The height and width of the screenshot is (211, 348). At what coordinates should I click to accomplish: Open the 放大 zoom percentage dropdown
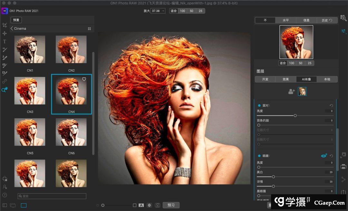tap(158, 11)
